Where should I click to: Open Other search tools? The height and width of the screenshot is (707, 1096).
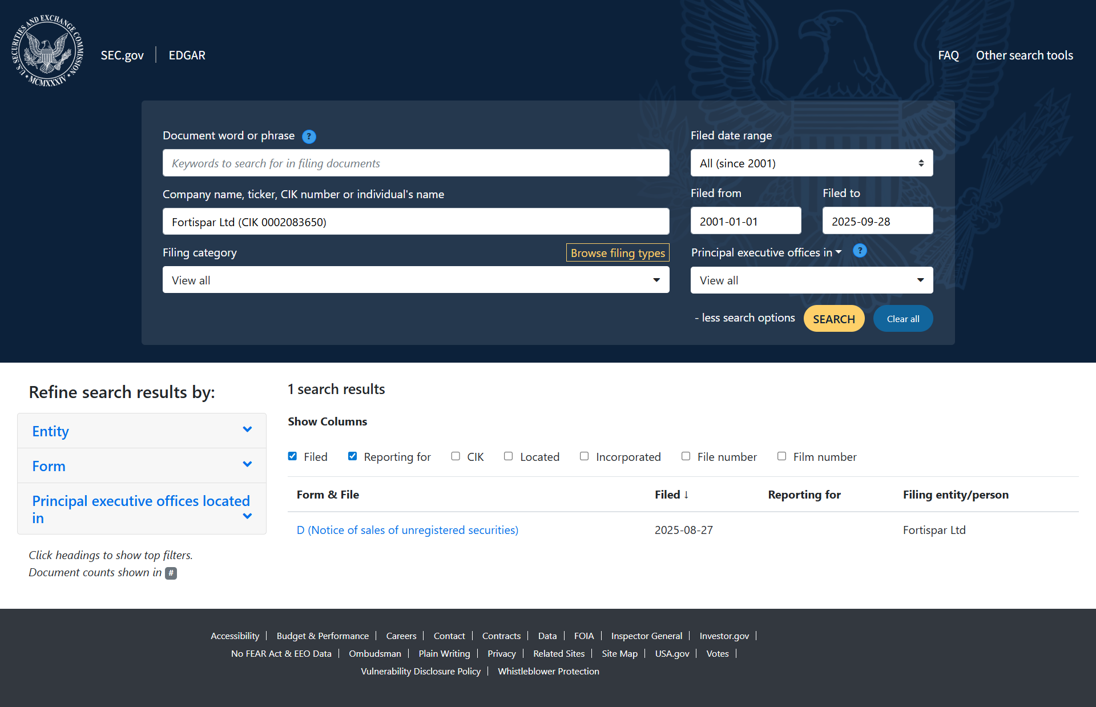pyautogui.click(x=1024, y=55)
